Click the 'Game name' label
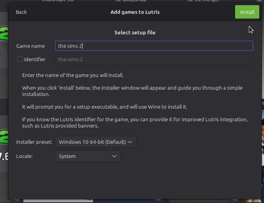The image size is (264, 203). coord(30,46)
